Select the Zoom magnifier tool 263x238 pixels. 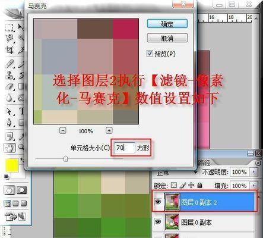tap(21, 148)
